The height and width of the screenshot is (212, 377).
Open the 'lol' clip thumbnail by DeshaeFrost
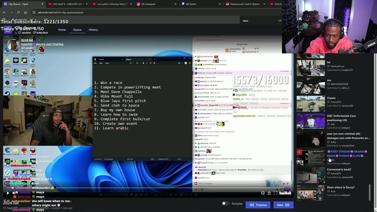[x=310, y=68]
